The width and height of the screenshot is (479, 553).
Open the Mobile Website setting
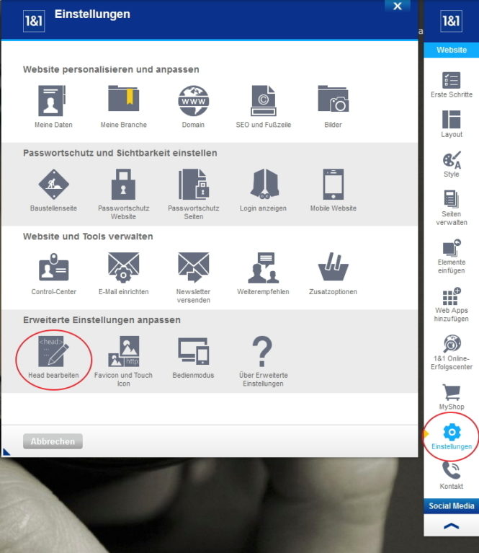[x=333, y=185]
